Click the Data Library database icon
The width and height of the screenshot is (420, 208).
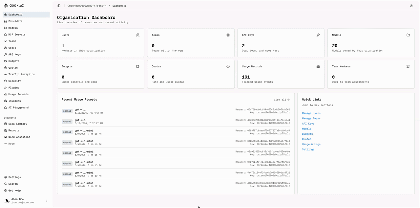coord(6,124)
